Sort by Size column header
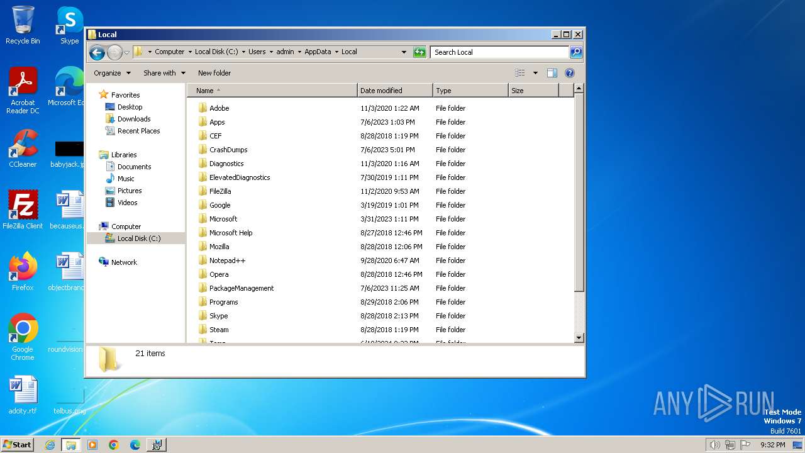This screenshot has height=453, width=805. [533, 91]
